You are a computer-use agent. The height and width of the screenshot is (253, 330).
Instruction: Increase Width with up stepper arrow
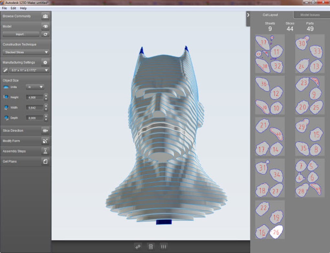click(x=46, y=106)
